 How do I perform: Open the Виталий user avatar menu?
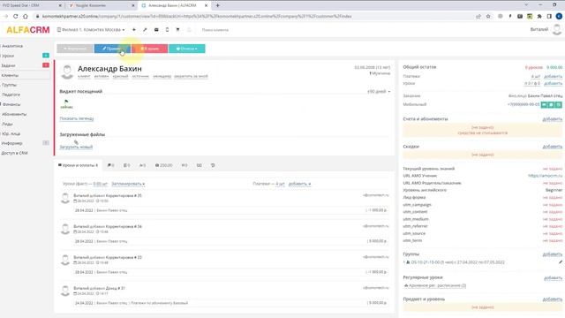pyautogui.click(x=557, y=29)
